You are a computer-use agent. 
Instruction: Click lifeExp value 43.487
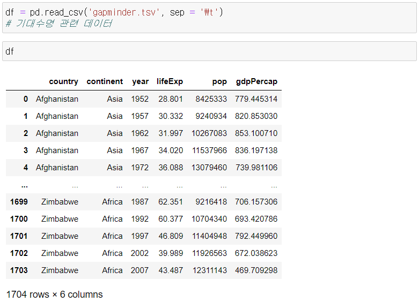[171, 270]
